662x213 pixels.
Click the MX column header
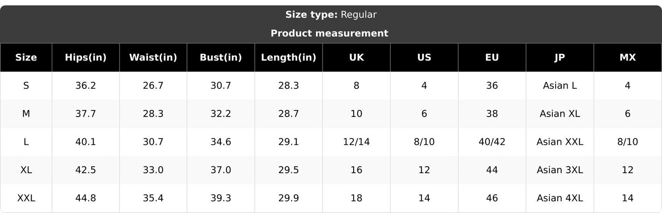point(628,58)
